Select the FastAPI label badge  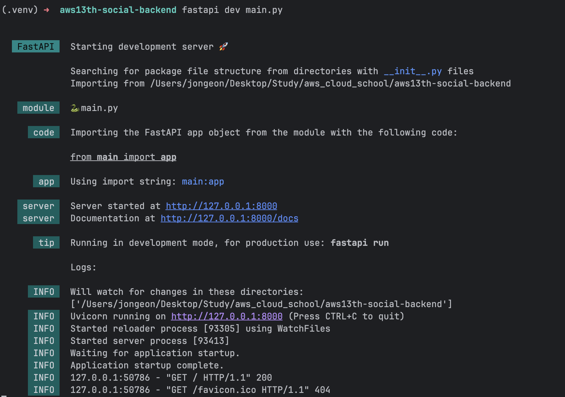pos(36,46)
